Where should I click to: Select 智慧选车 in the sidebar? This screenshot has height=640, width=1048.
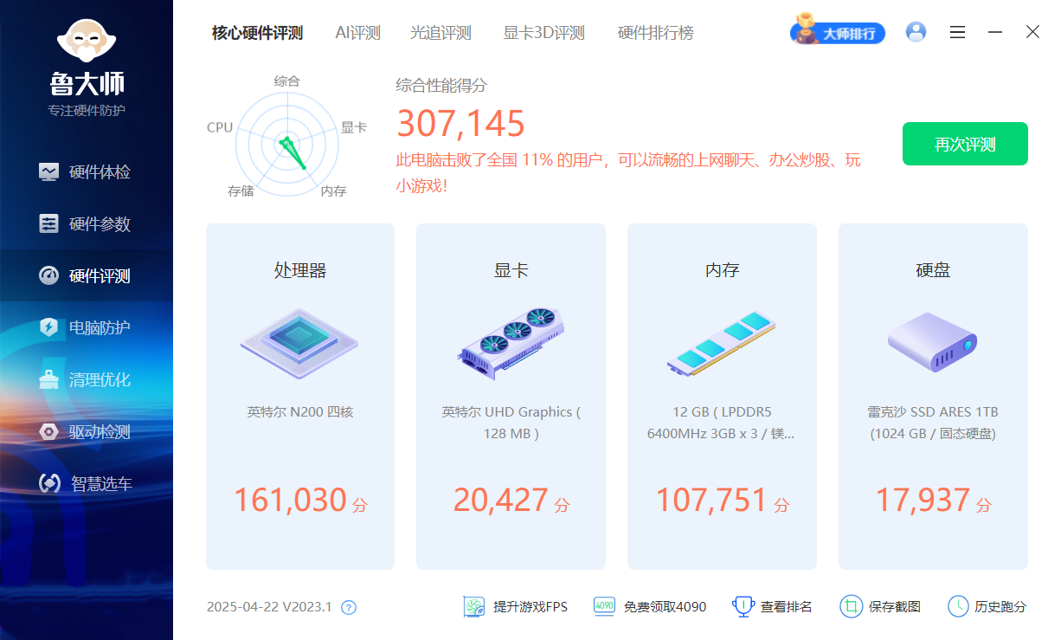click(85, 483)
